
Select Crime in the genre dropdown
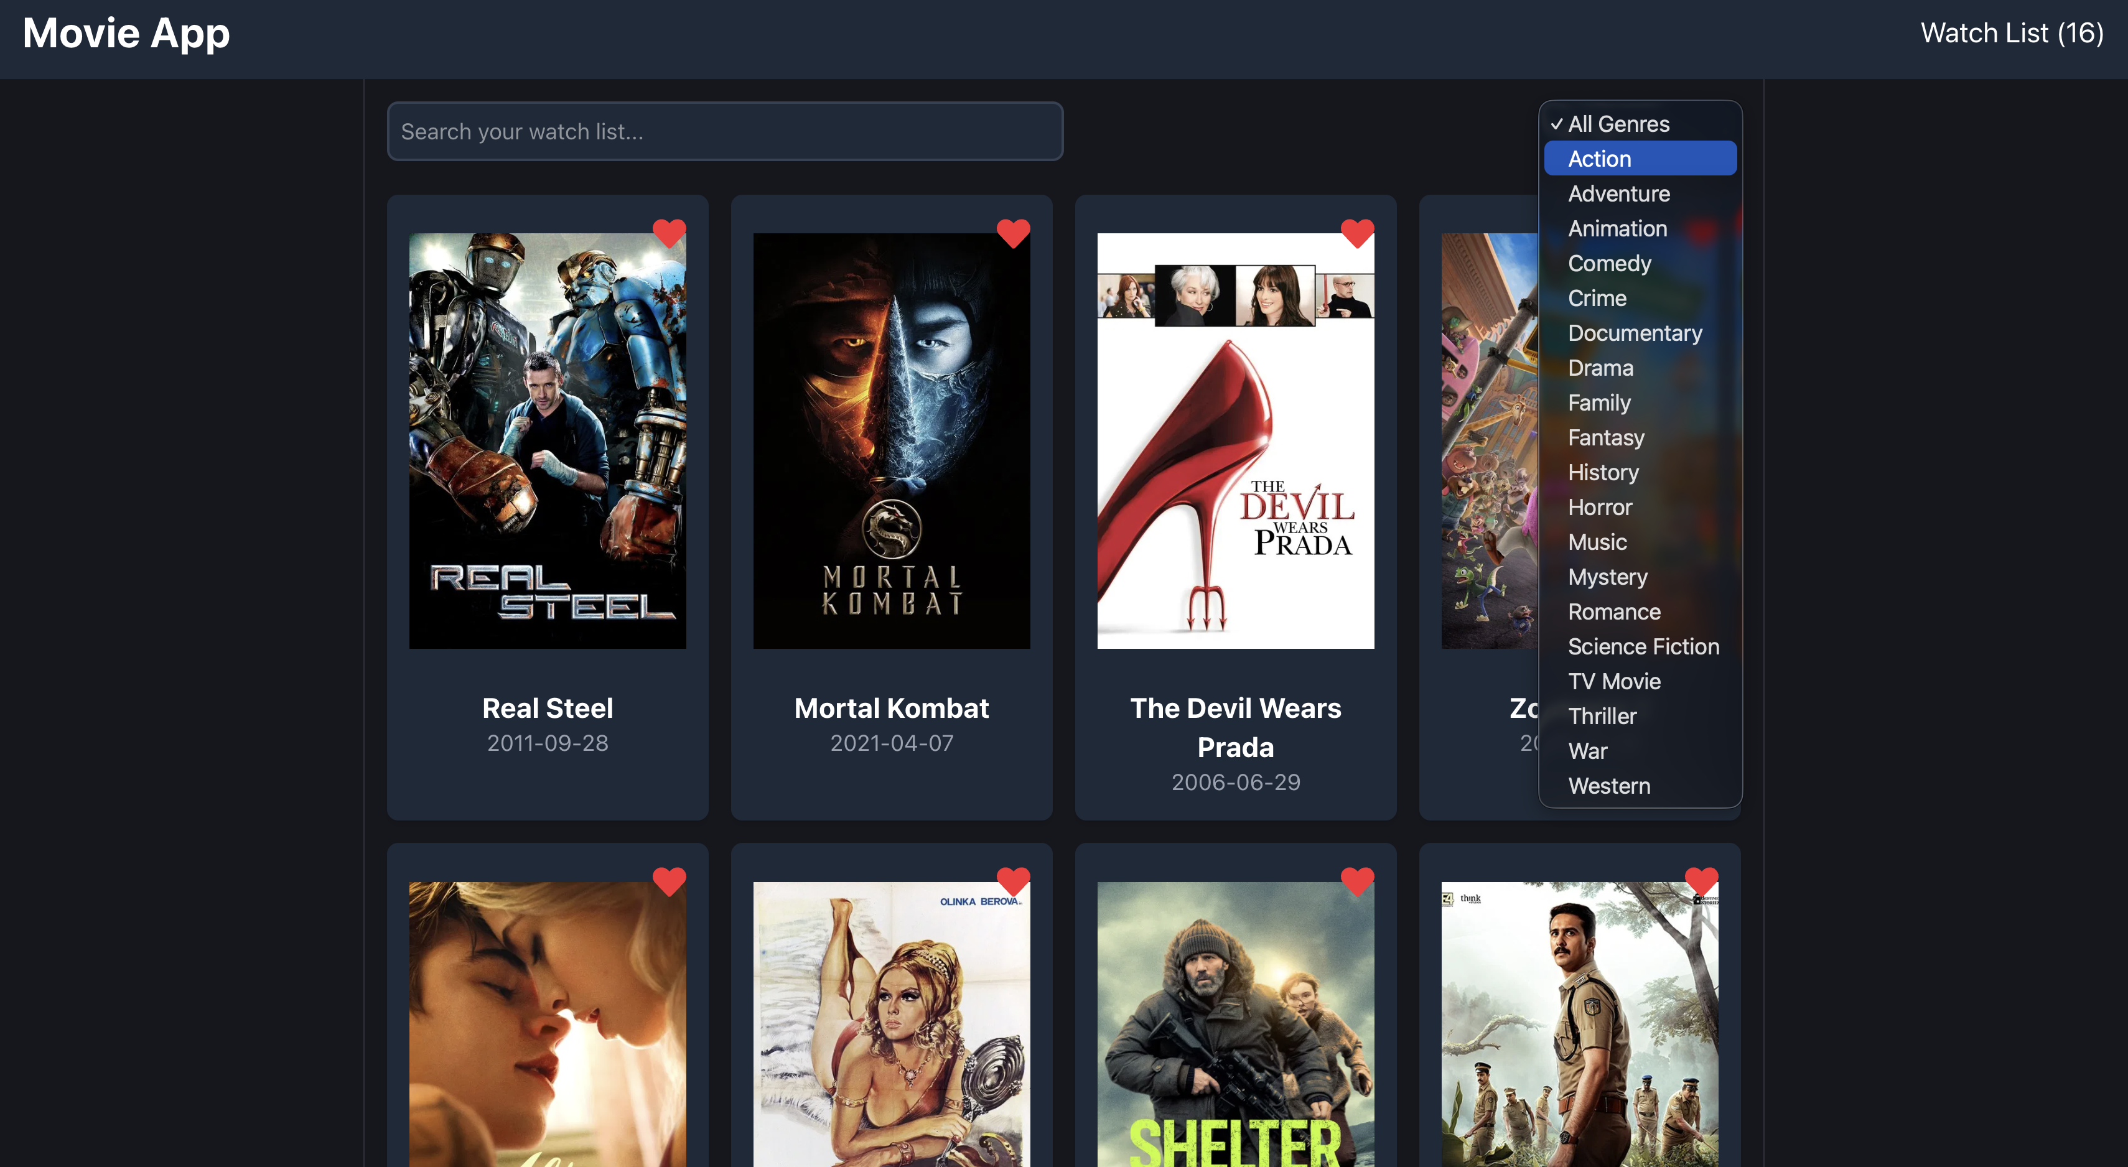(1641, 298)
